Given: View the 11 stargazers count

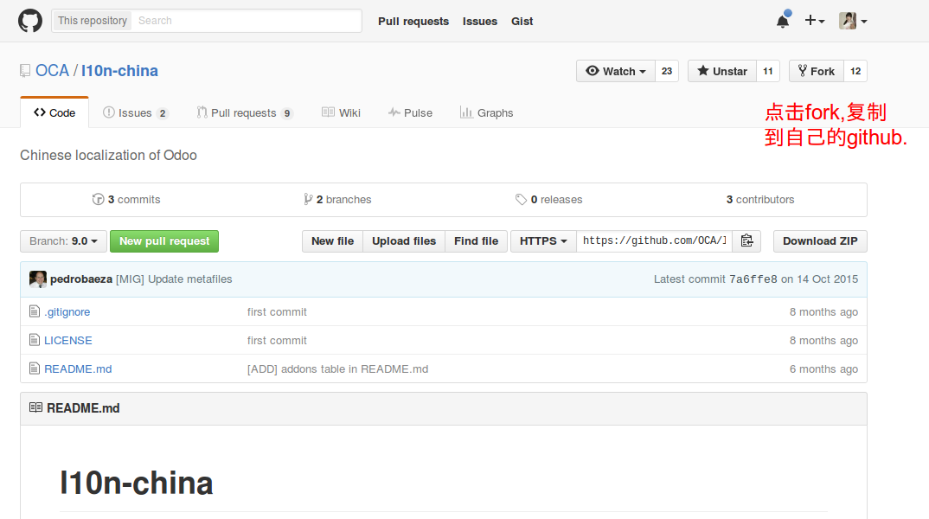Looking at the screenshot, I should [x=768, y=71].
